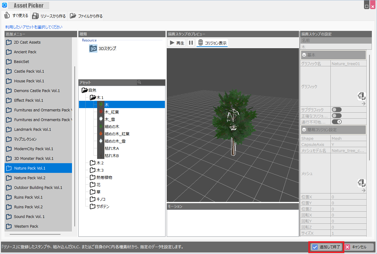Click the グラフィック browse icon
Image resolution: width=377 pixels, height=254 pixels.
click(362, 96)
